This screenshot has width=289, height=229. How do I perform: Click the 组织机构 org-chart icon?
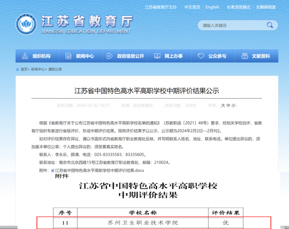click(25, 56)
